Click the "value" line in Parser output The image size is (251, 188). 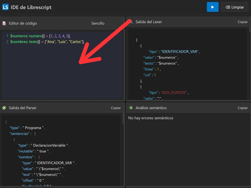pos(43,169)
